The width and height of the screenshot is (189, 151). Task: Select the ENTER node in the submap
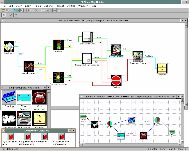point(84,117)
